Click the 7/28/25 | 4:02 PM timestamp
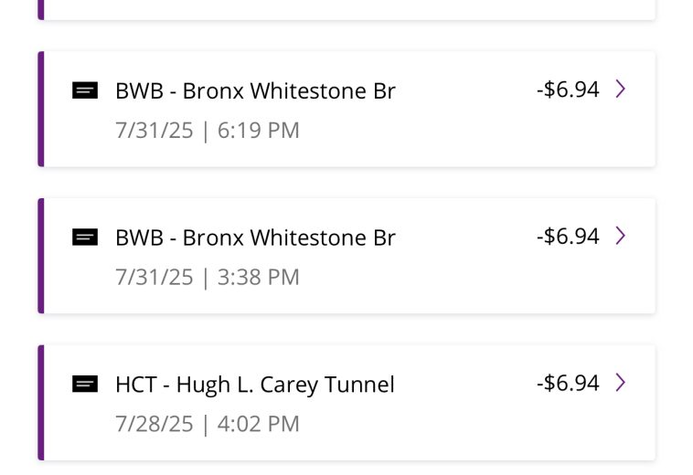Screen dimensions: 693x475 tap(208, 425)
